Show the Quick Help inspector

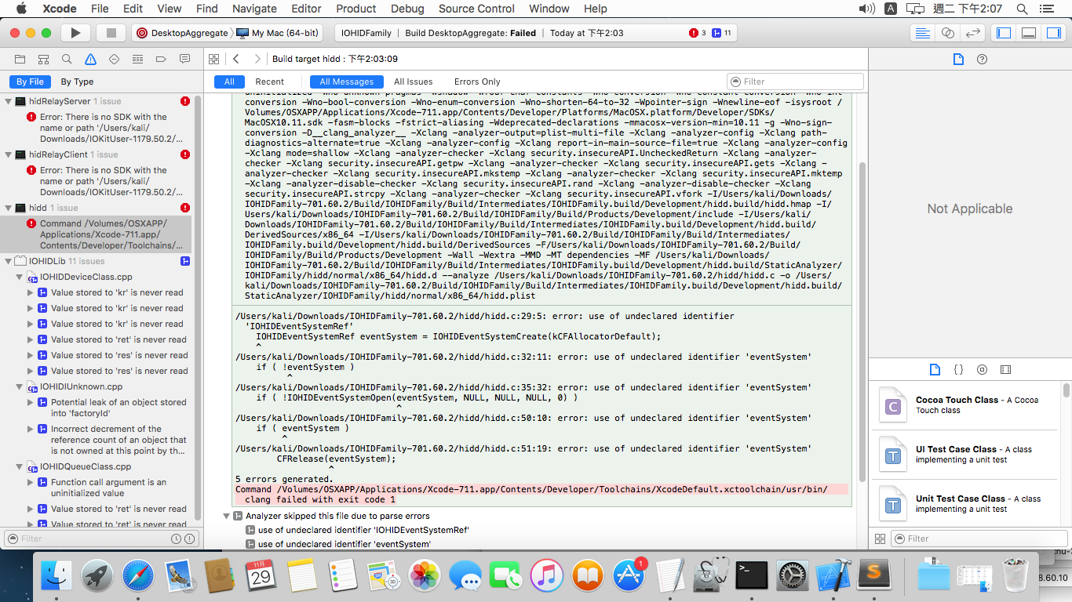(982, 59)
